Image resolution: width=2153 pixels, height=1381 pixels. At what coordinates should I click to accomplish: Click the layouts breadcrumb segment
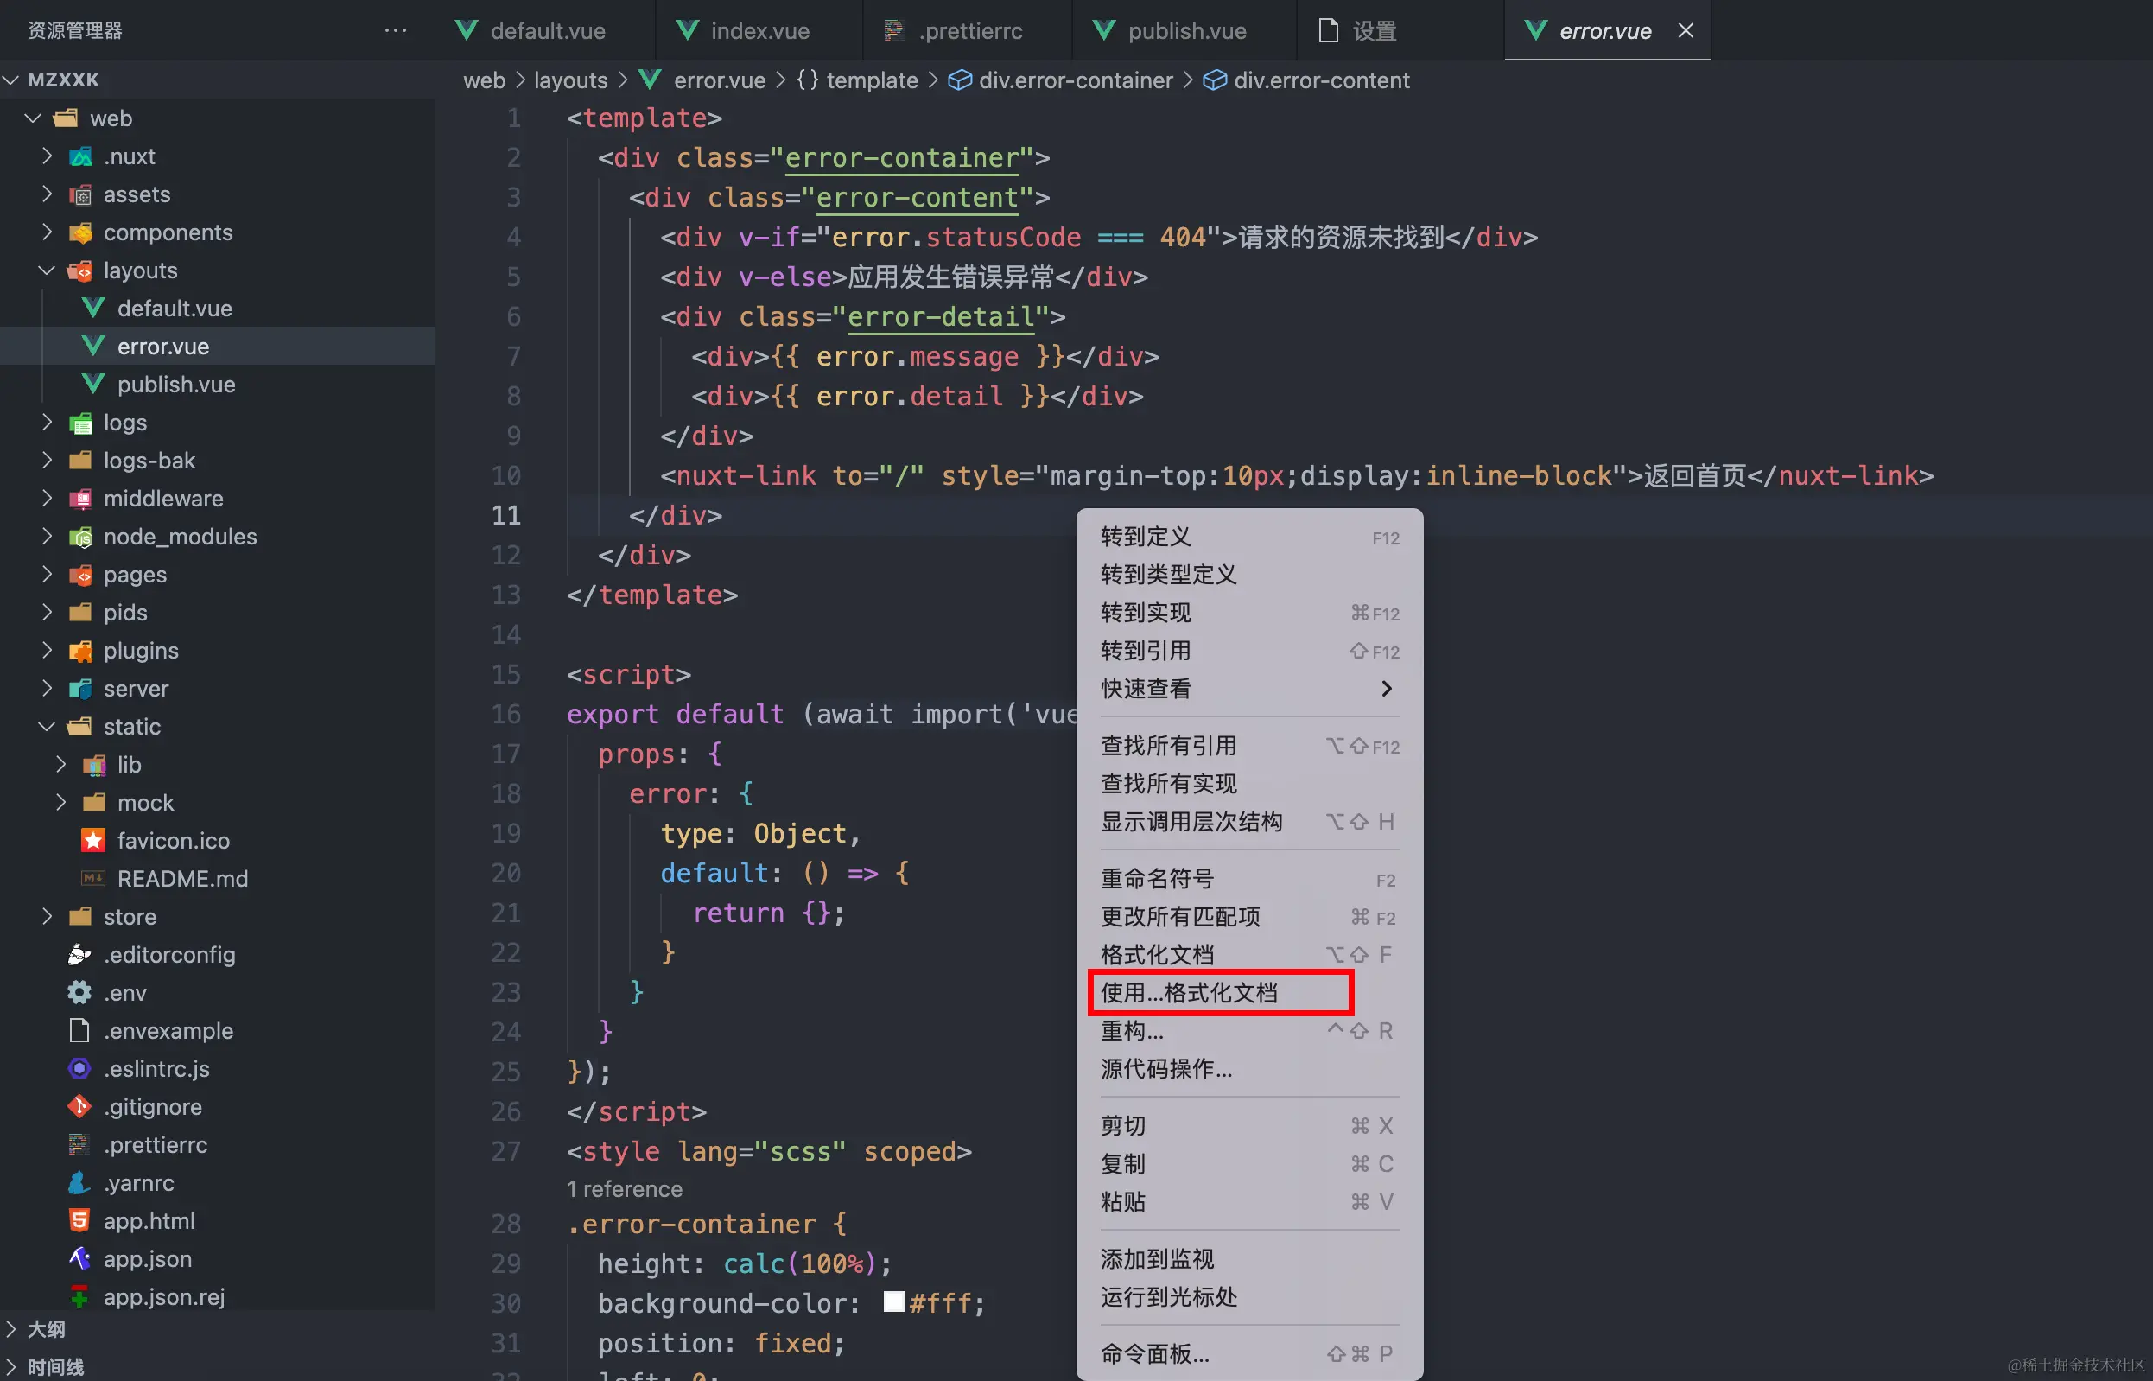point(571,80)
